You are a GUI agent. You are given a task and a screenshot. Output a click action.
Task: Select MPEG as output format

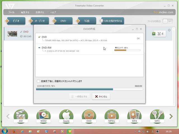click(x=112, y=116)
